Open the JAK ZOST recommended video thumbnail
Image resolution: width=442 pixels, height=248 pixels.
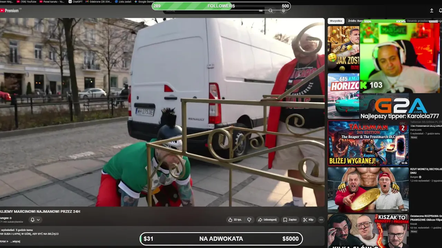pos(344,49)
